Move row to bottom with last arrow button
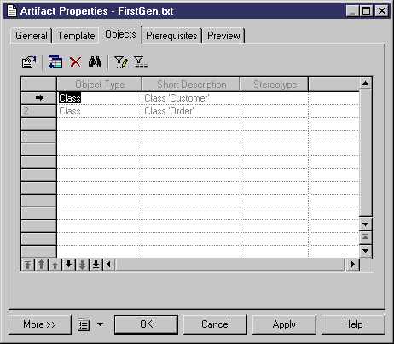Screen dimensions: 394x344 [x=96, y=265]
